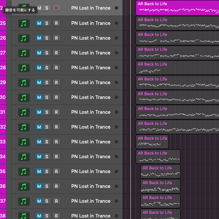Unmute track 37 with the M button

(x=39, y=201)
